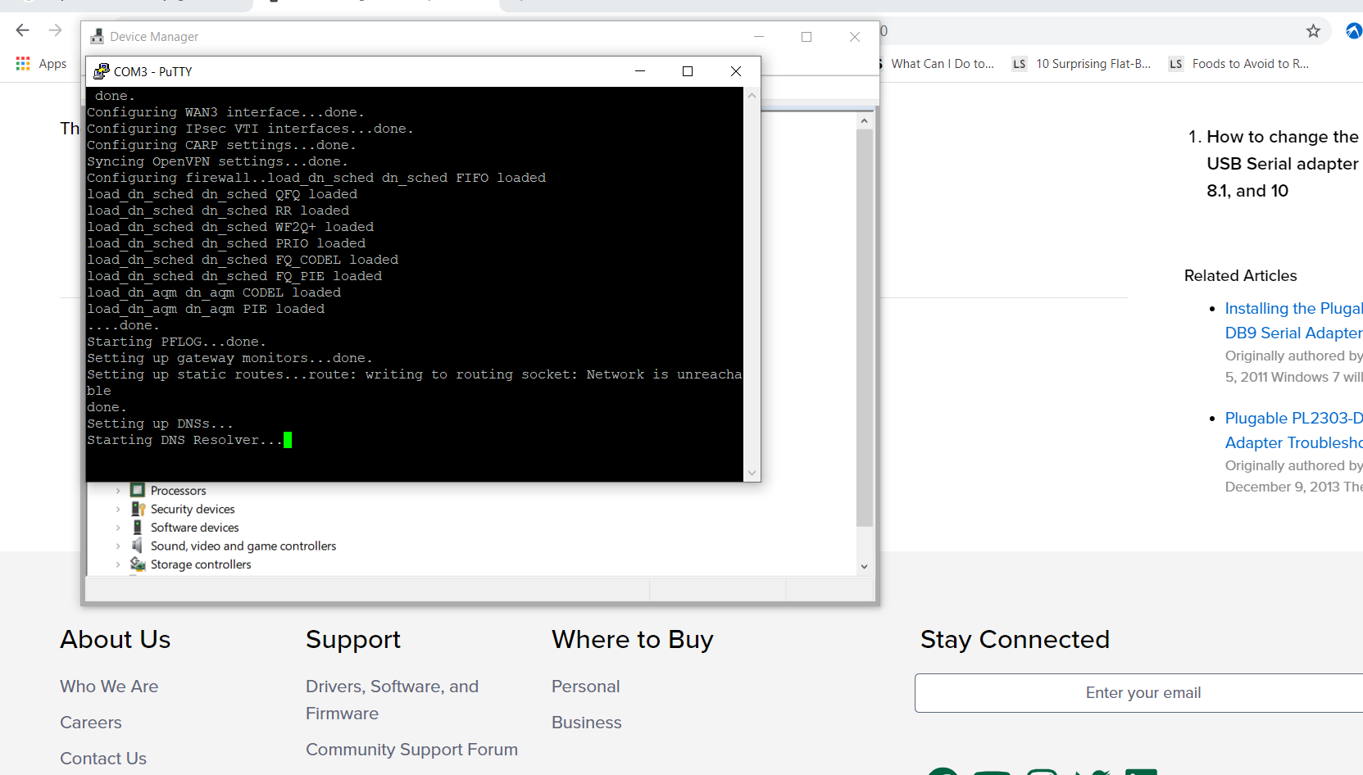Click PuTTY terminal scrollbar down arrow
The height and width of the screenshot is (775, 1363).
pos(752,473)
